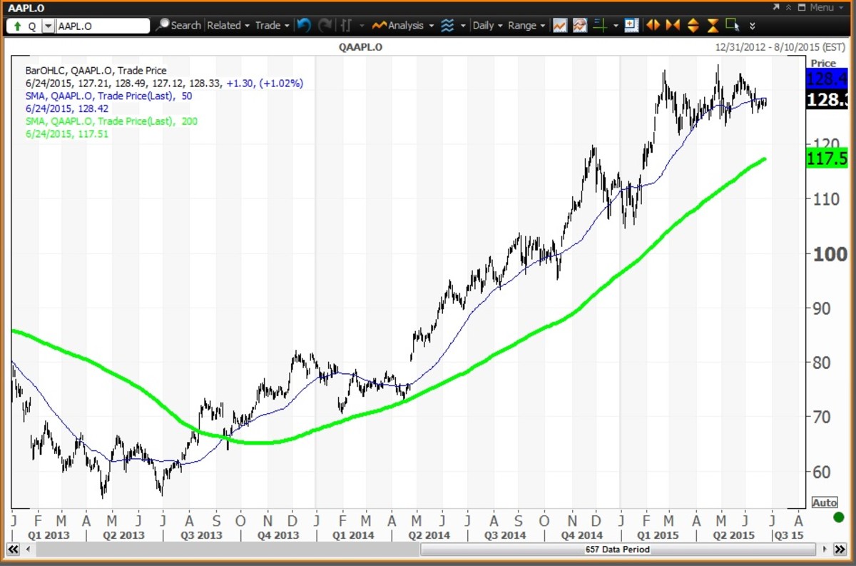The image size is (856, 566).
Task: Open the Daily interval dropdown
Action: click(x=487, y=25)
